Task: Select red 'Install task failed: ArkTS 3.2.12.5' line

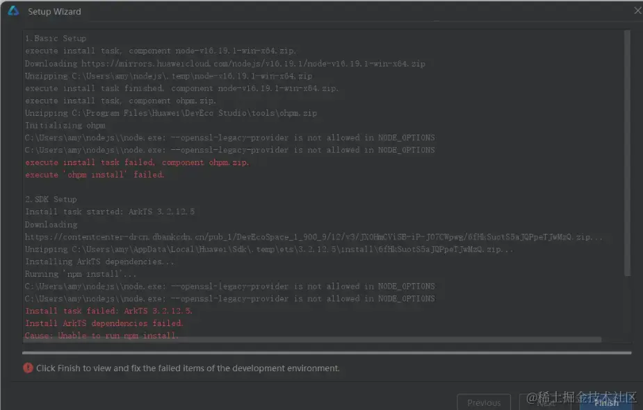Action: (108, 311)
